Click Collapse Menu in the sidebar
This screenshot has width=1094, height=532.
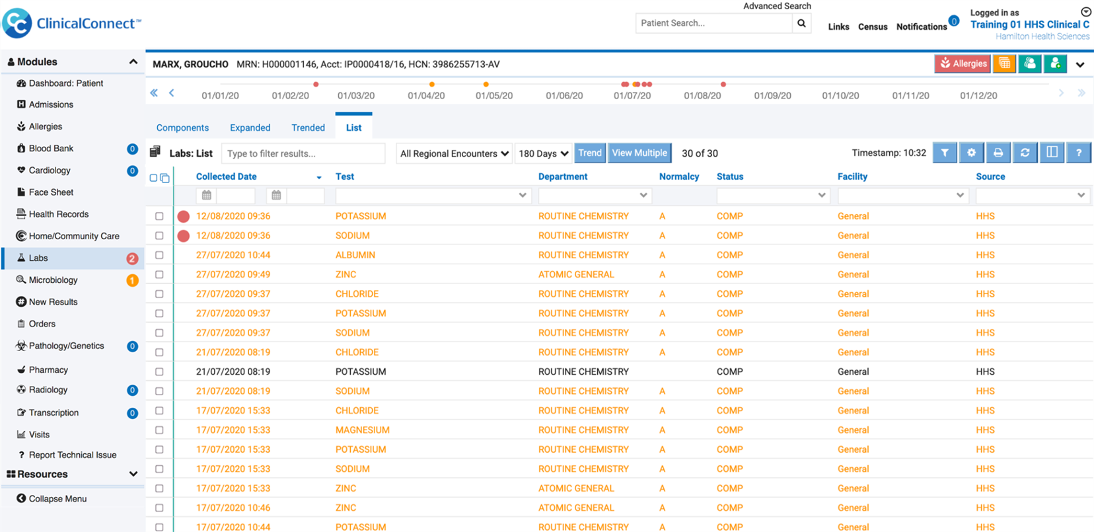(52, 499)
